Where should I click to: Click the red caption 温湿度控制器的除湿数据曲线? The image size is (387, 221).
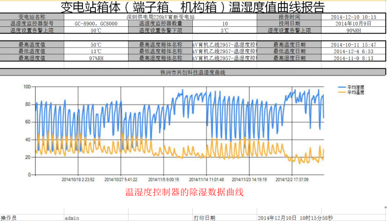[x=184, y=192]
